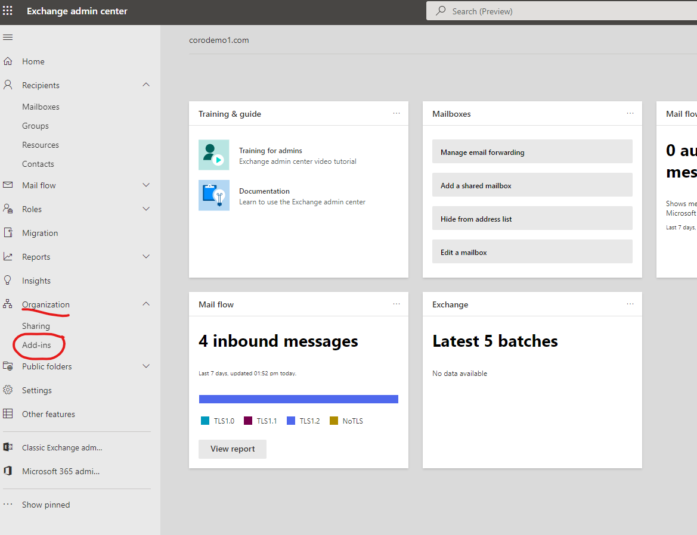
Task: Open Microsoft 365 admin center link
Action: click(x=61, y=471)
